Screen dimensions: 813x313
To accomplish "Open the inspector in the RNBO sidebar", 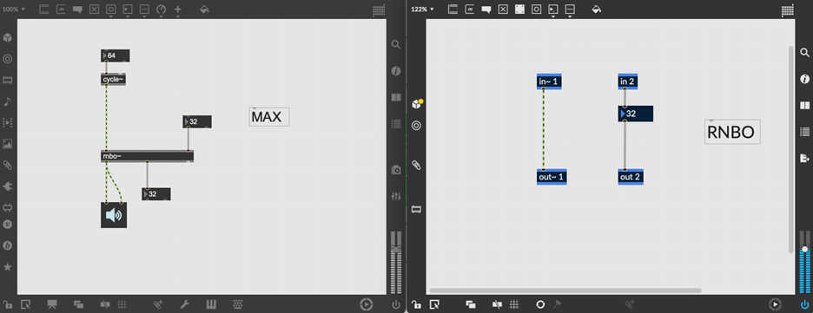I will point(804,79).
